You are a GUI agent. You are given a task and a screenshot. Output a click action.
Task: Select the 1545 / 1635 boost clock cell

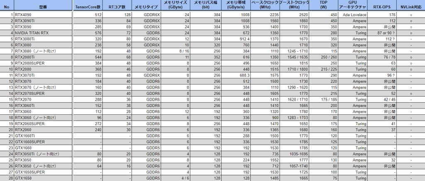coord(294,57)
